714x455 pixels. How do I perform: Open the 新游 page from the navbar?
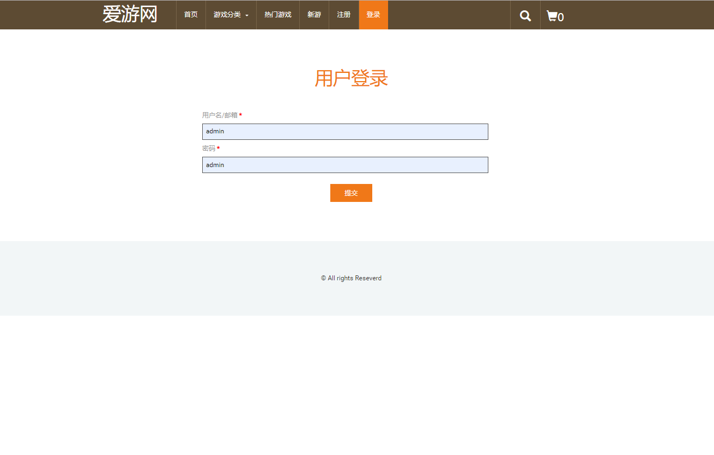[x=314, y=15]
